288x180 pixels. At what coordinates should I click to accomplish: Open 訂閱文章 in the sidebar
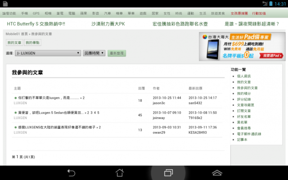(x=244, y=111)
